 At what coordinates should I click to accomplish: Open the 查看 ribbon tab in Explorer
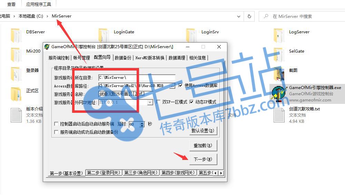pyautogui.click(x=11, y=4)
